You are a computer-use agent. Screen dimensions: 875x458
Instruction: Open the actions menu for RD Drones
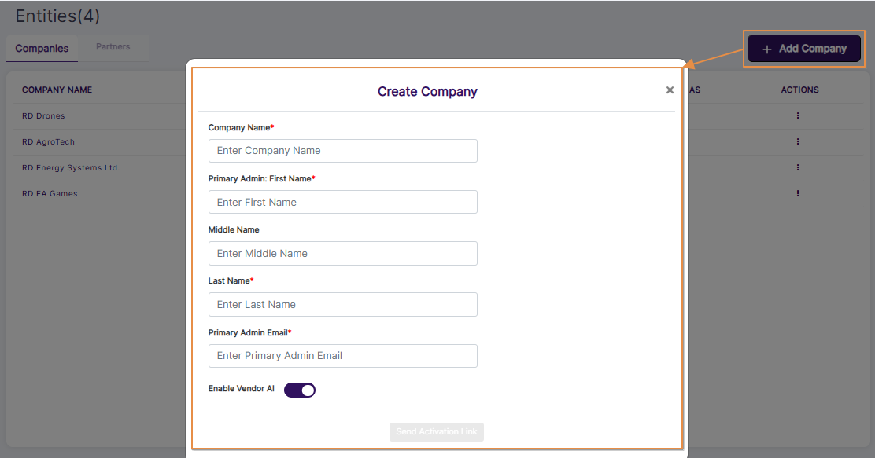(797, 115)
